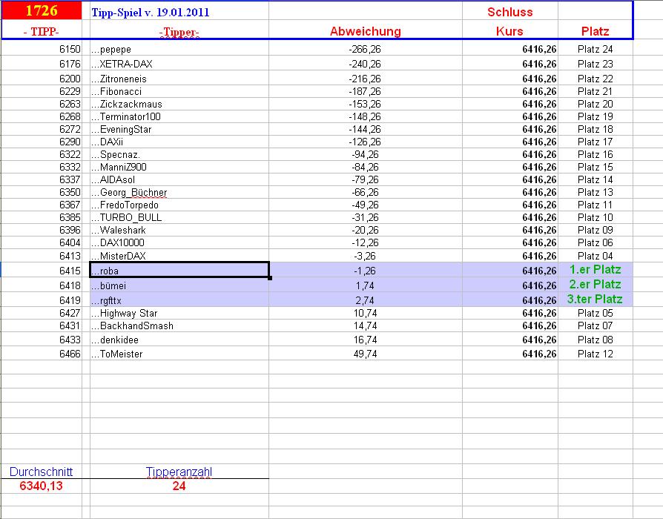This screenshot has height=519, width=663.
Task: Select the average value 6340,13
Action: [x=42, y=486]
